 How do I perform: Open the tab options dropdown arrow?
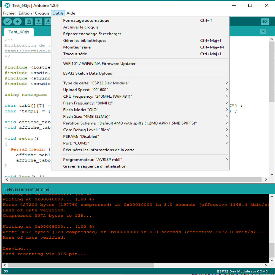point(263,32)
